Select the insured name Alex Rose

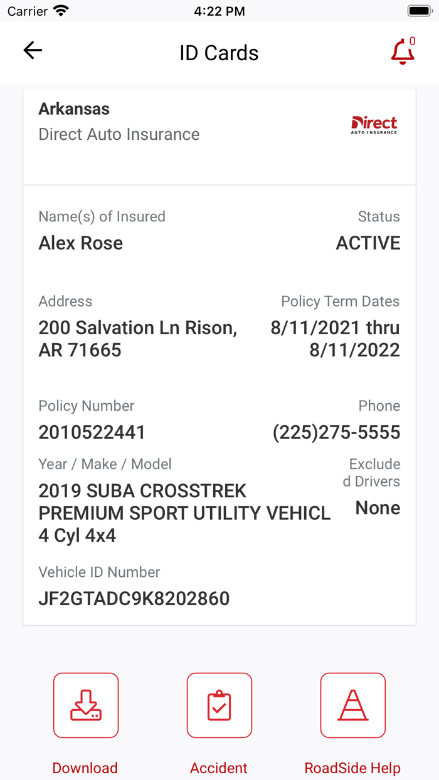tap(80, 243)
